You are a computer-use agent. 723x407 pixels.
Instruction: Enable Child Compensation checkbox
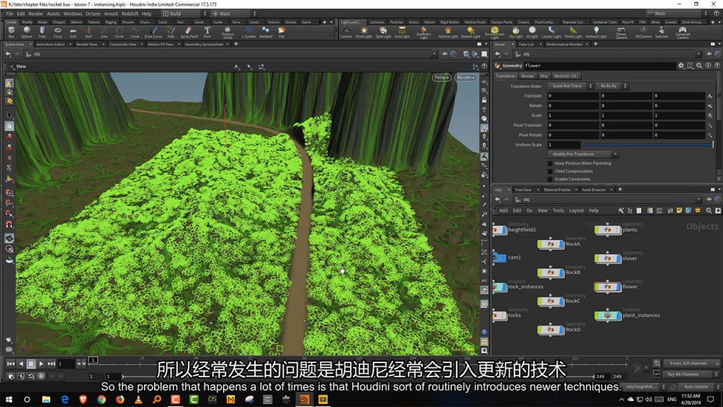click(x=549, y=171)
